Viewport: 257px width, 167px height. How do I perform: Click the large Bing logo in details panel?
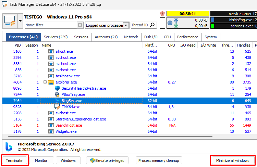(x=9, y=146)
